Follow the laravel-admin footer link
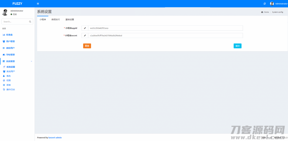Viewport: 288px width, 141px height. (x=55, y=138)
